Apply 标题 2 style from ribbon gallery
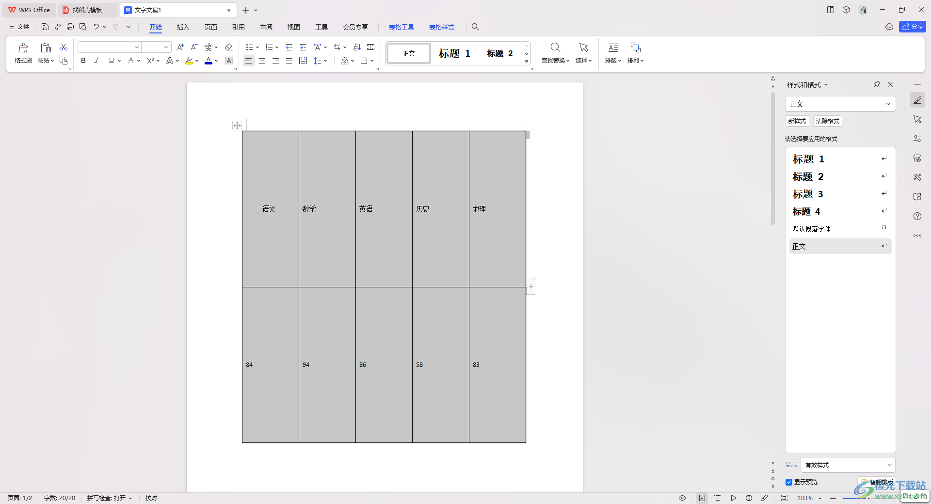This screenshot has width=931, height=504. (x=500, y=53)
